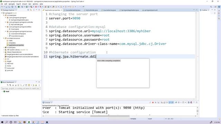The image size is (221, 124).
Task: Open dropdown arrow next to New icon
Action: point(4,7)
